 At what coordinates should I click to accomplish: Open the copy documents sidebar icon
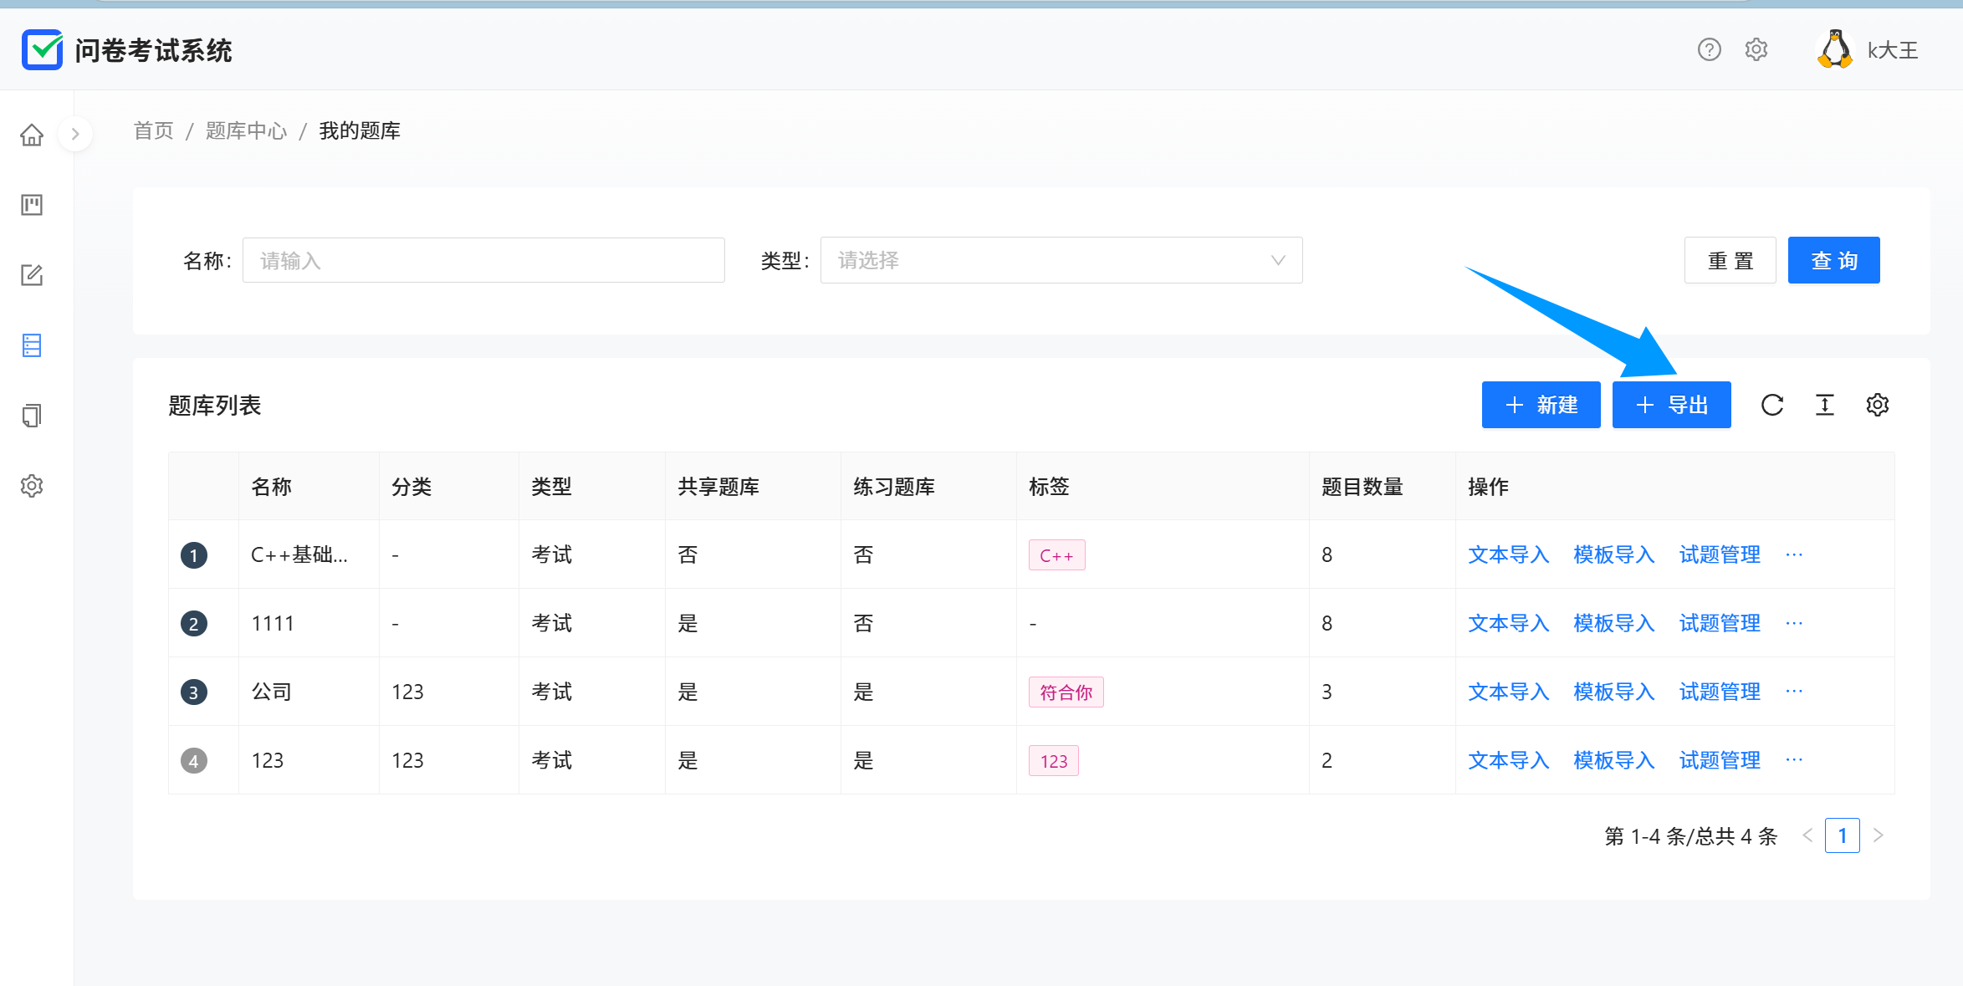[32, 416]
